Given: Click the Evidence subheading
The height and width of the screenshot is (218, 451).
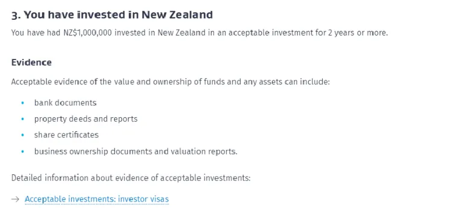Looking at the screenshot, I should (31, 62).
